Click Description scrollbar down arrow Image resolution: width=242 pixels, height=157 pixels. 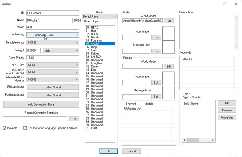pos(236,46)
